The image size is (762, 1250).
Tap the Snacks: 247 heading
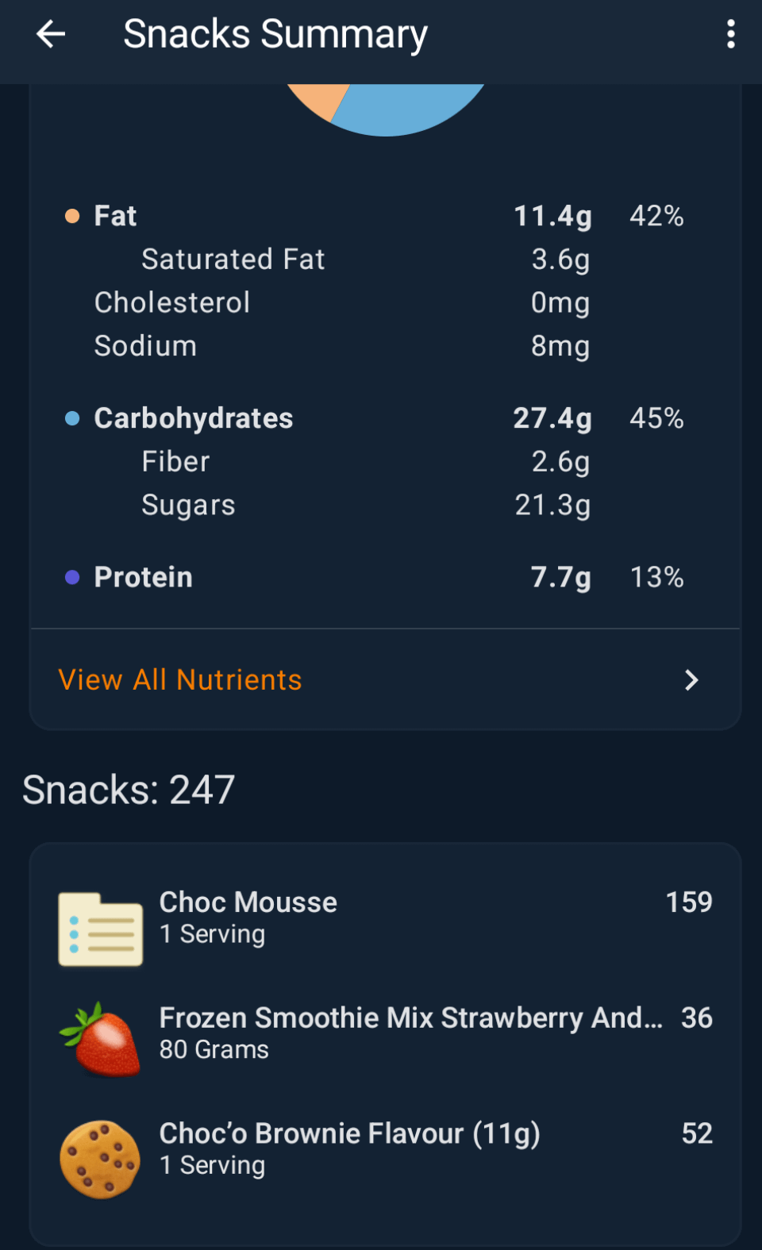coord(129,790)
